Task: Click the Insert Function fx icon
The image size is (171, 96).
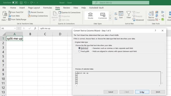Action: (x=35, y=29)
